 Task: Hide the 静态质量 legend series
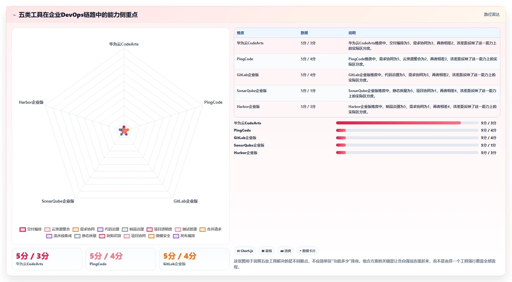coord(85,236)
